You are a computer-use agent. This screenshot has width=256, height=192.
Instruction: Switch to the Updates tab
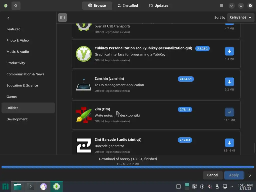point(159,5)
